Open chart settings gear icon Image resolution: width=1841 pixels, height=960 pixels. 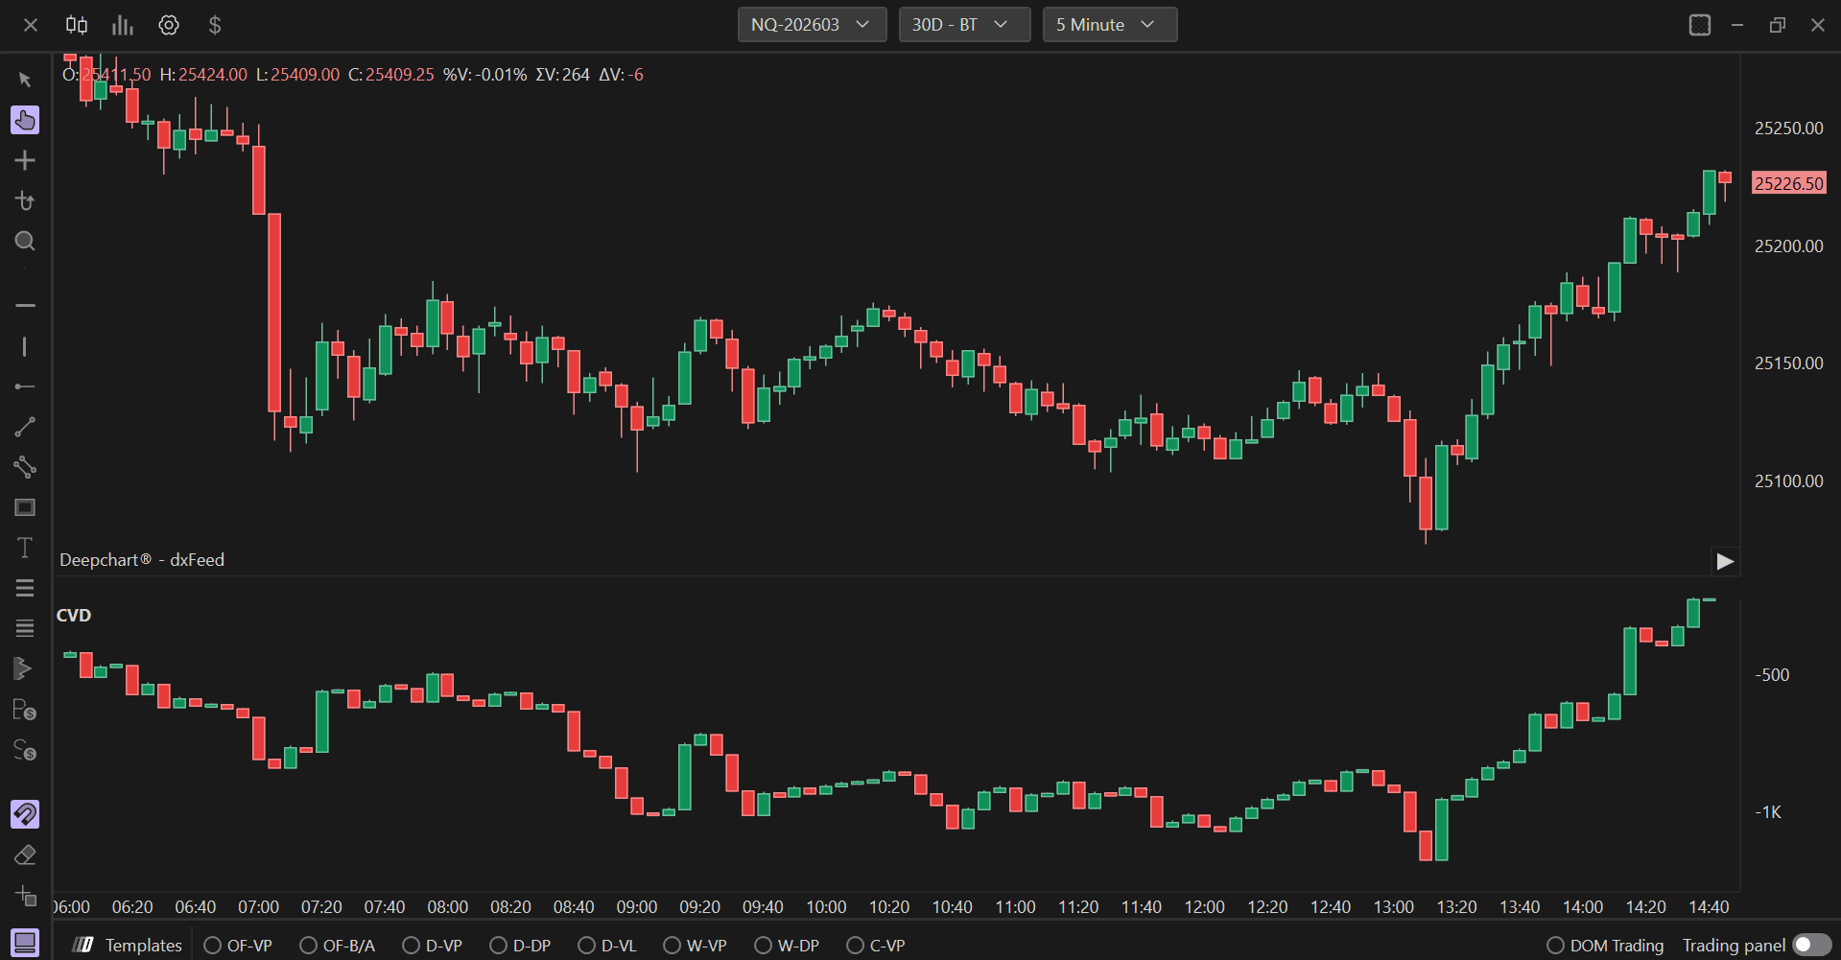169,25
